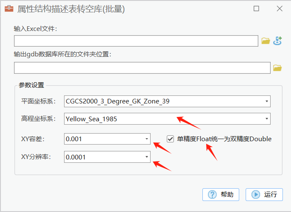
Task: Click the 输出gdb数据库所在的文件夹位置 label
Action: (x=62, y=54)
